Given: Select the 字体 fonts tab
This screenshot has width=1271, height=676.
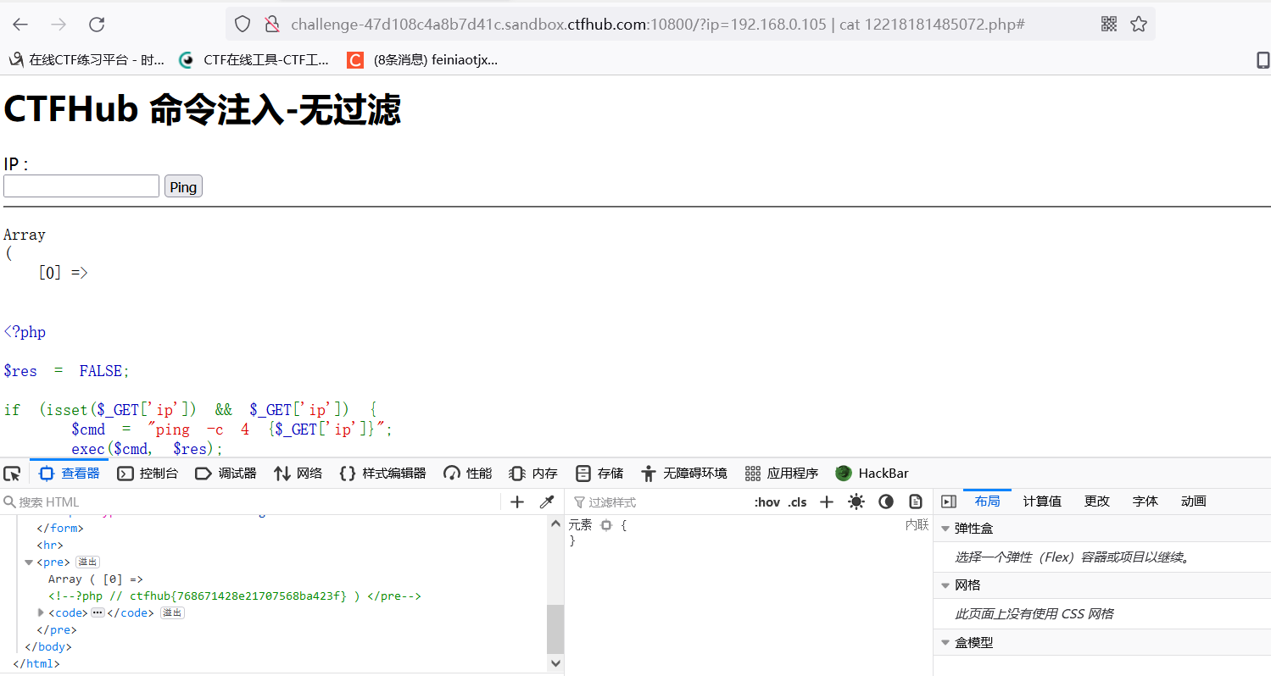Looking at the screenshot, I should coord(1145,501).
